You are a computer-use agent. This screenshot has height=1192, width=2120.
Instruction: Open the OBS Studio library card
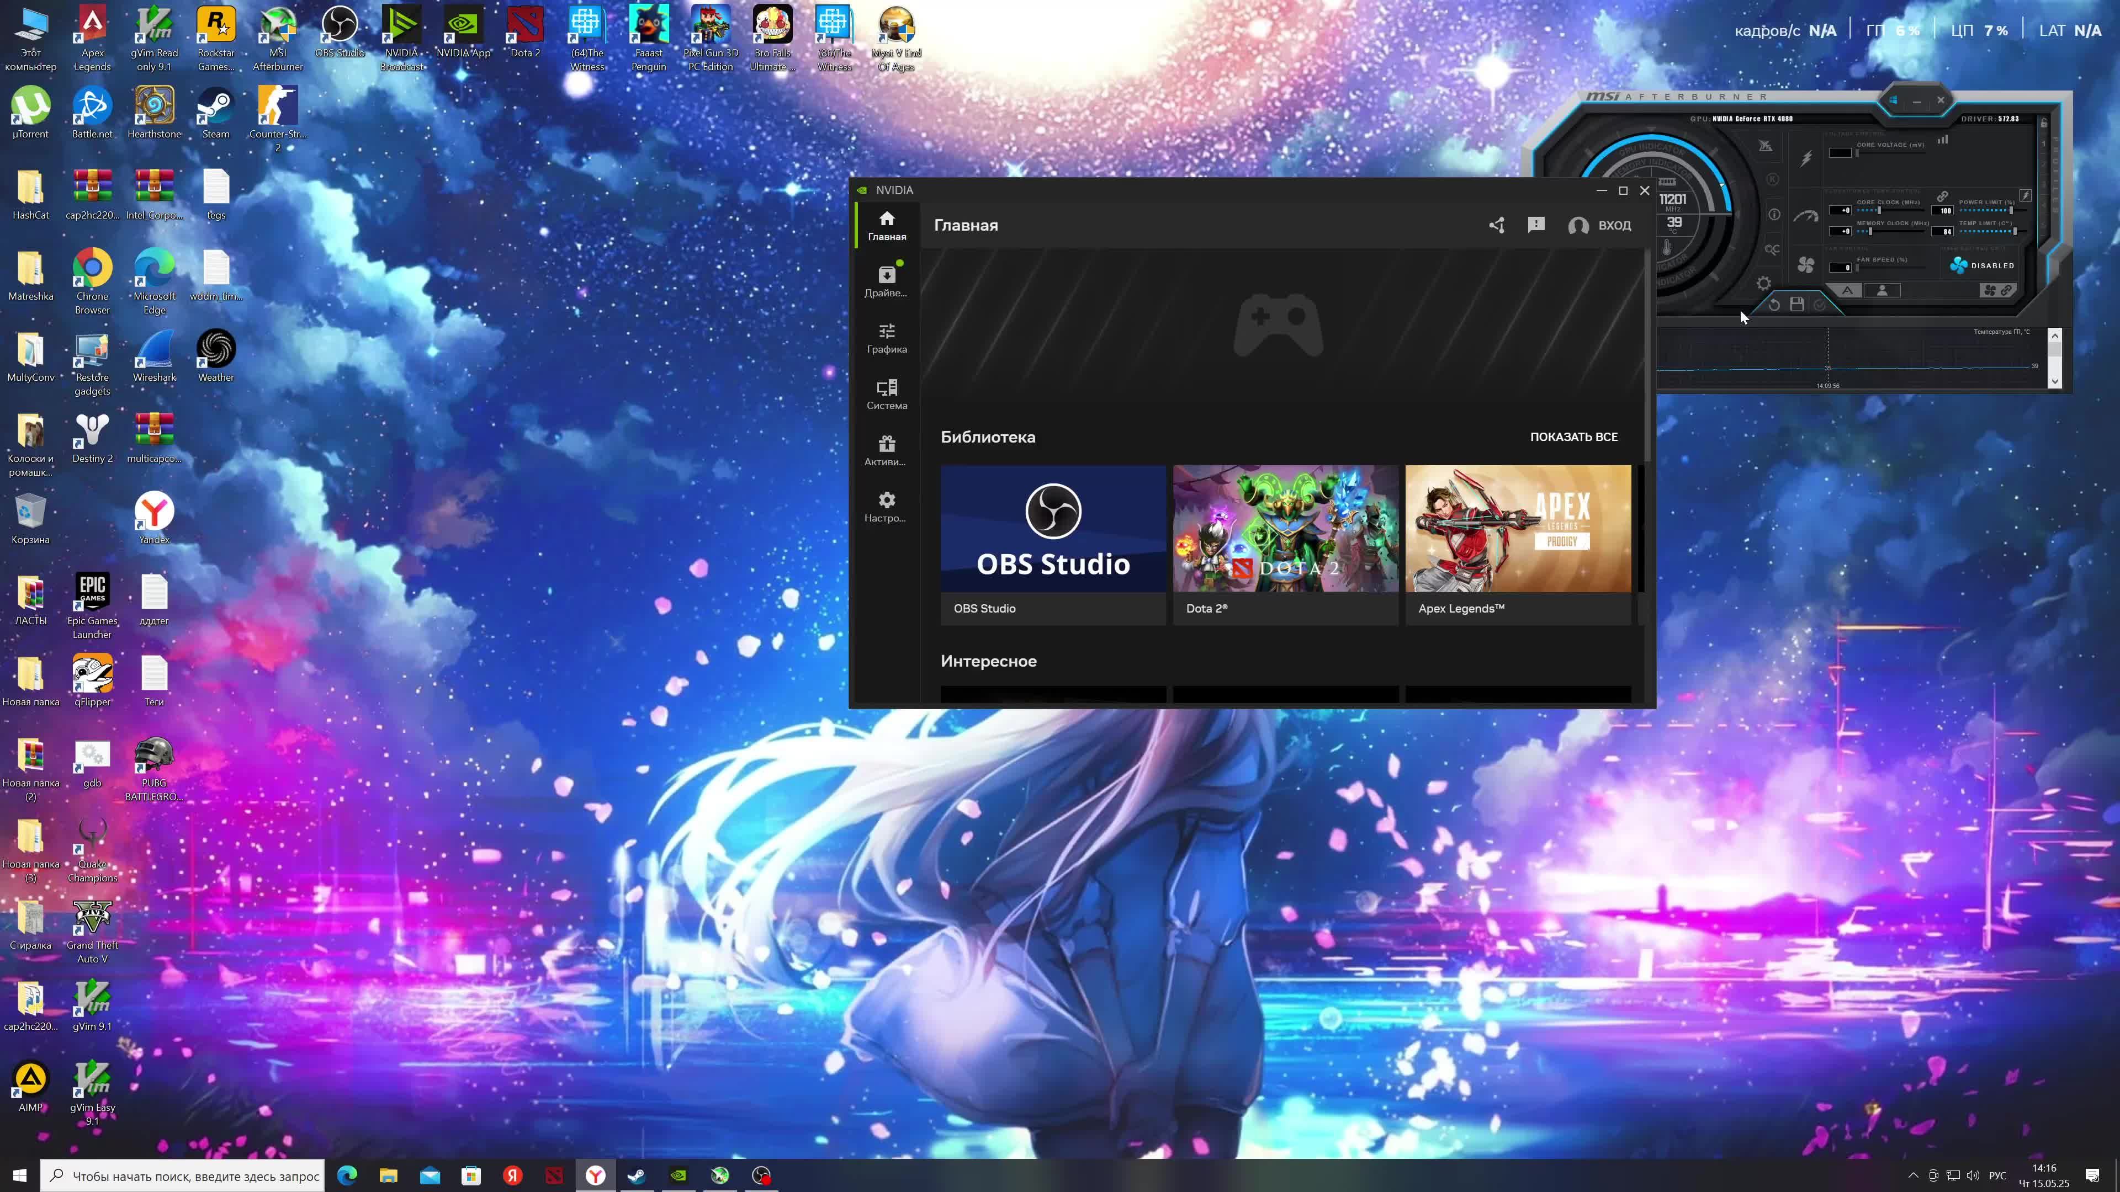[1053, 545]
